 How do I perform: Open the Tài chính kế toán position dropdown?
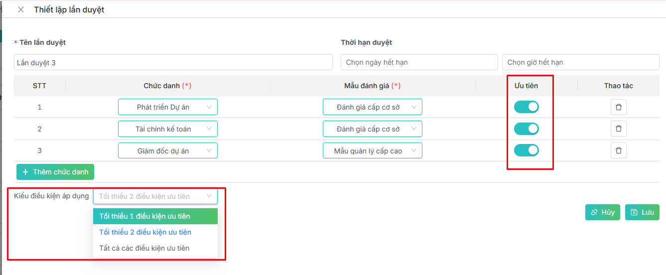point(167,129)
